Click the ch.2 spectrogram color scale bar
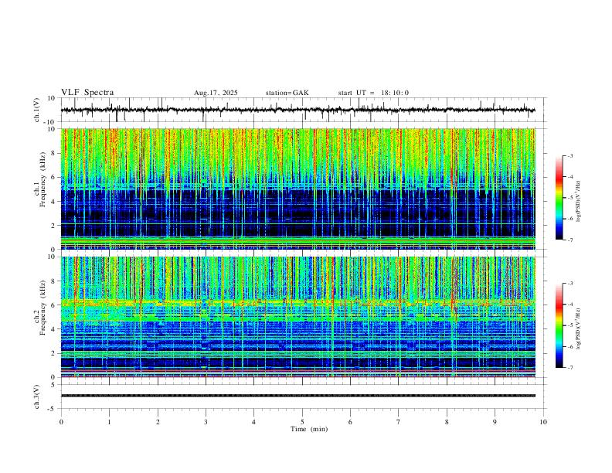This screenshot has height=473, width=612. pyautogui.click(x=559, y=325)
